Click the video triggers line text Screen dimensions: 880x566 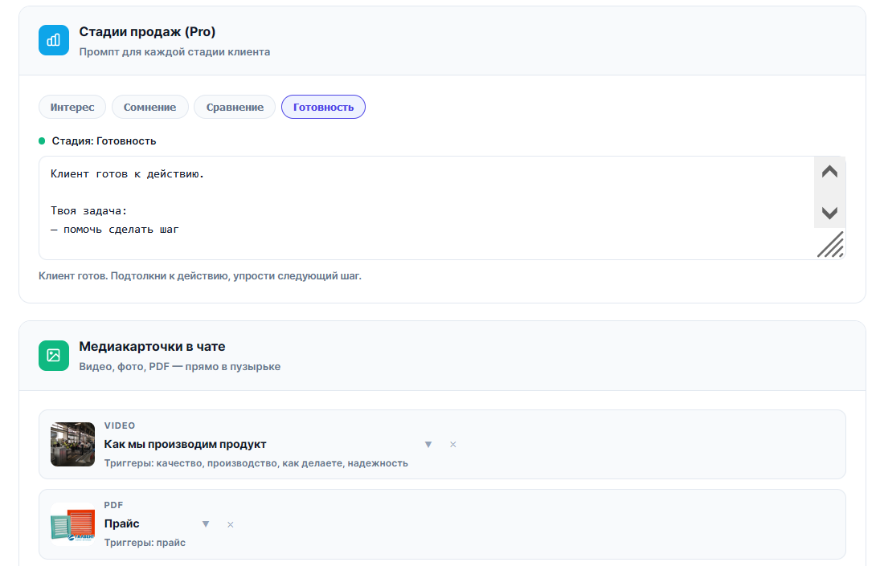256,463
